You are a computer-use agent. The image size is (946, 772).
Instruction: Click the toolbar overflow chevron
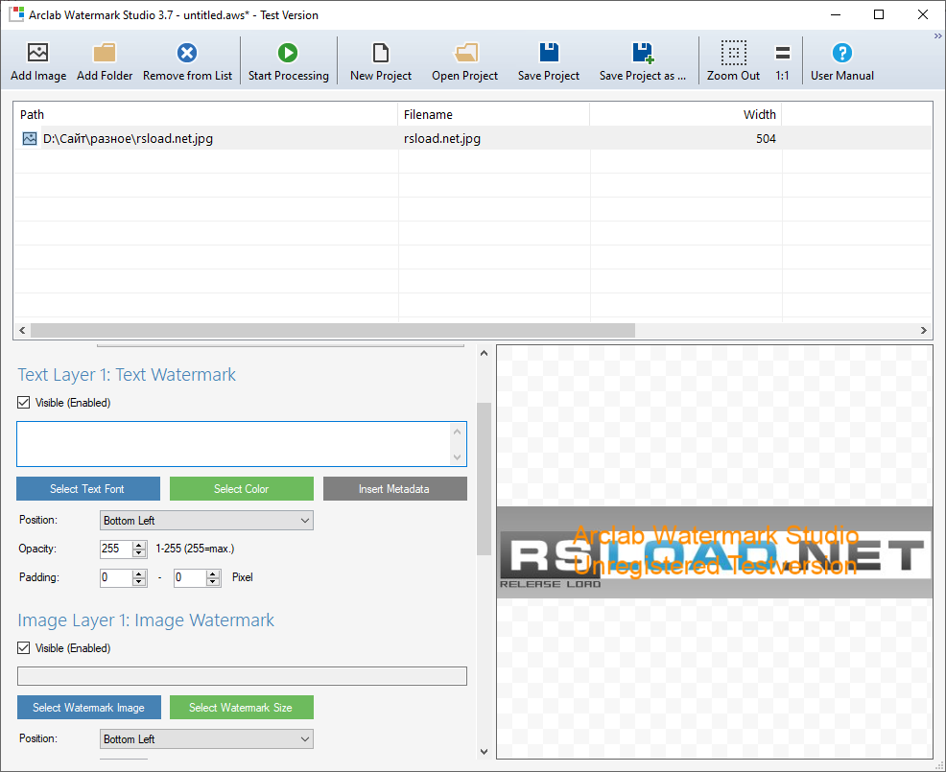click(x=938, y=36)
